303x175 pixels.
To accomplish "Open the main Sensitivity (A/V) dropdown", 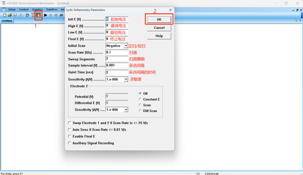I will 126,79.
